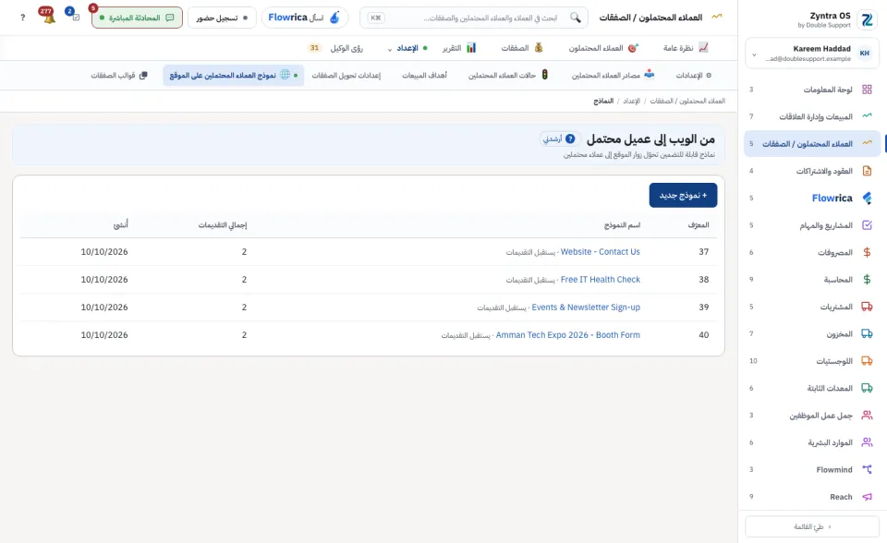The width and height of the screenshot is (887, 543).
Task: Collapse the sidebar menu with طيّ القائمة
Action: point(812,526)
